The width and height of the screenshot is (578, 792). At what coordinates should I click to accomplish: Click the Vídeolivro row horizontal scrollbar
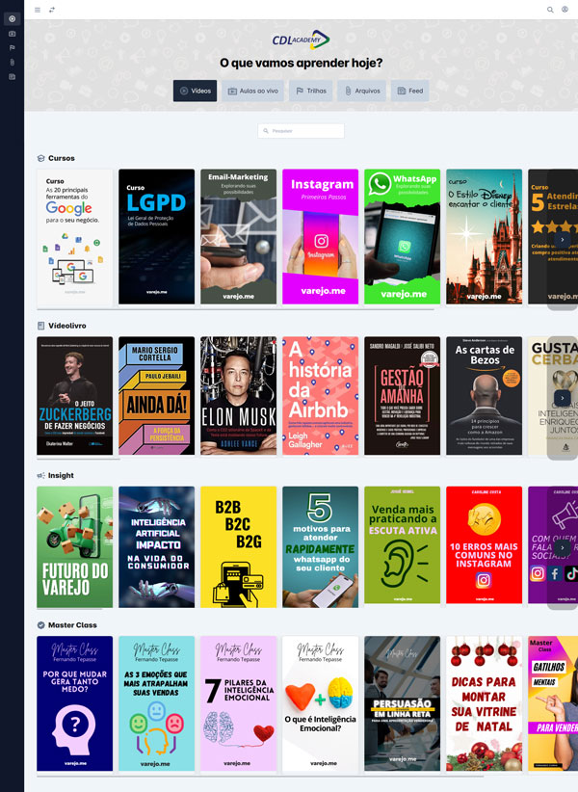tap(78, 460)
